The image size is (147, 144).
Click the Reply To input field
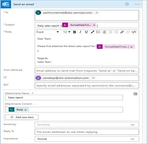87,132
